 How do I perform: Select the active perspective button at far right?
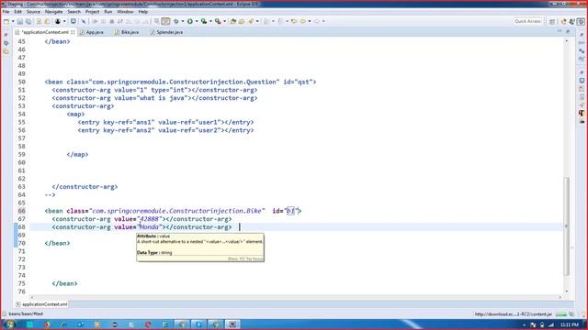(x=581, y=22)
